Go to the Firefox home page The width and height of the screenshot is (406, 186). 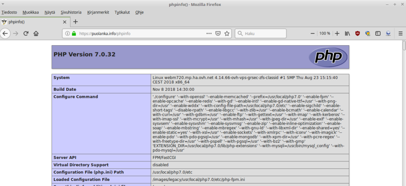36,33
